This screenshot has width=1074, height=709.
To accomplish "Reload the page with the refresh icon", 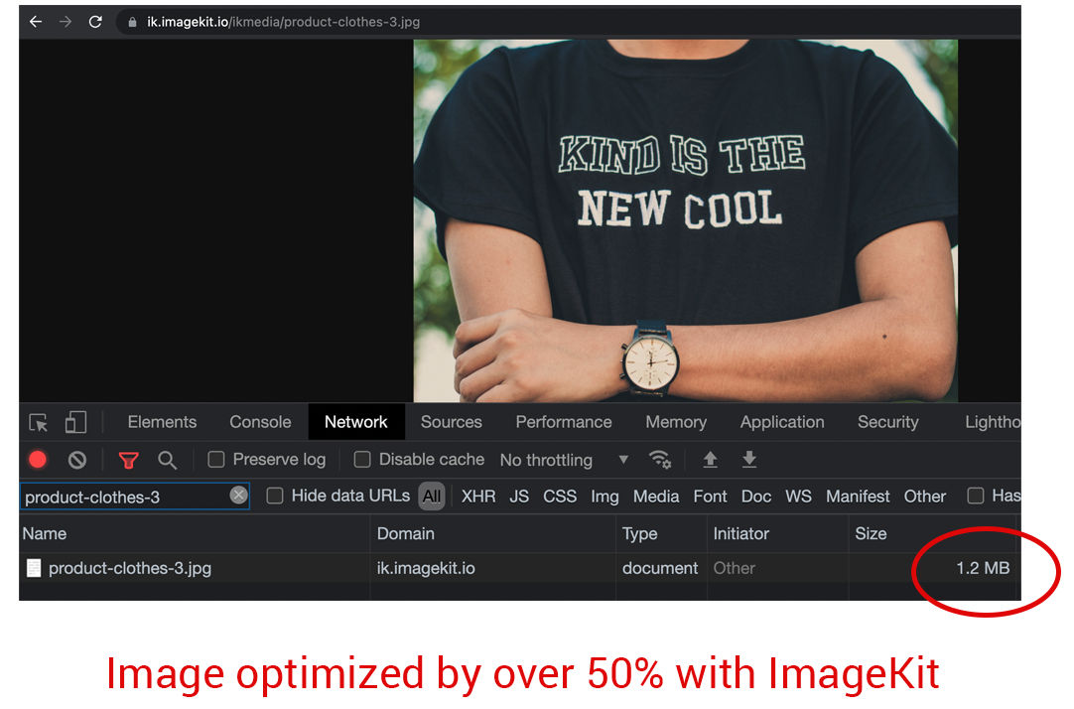I will pos(95,21).
